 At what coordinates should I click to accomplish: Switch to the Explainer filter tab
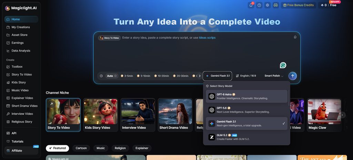click(142, 148)
